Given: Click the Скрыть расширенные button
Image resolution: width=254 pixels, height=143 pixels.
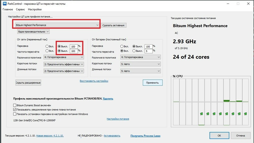Looking at the screenshot, I should pyautogui.click(x=28, y=83).
